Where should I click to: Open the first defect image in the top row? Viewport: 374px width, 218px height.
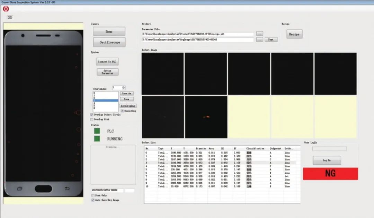point(163,74)
